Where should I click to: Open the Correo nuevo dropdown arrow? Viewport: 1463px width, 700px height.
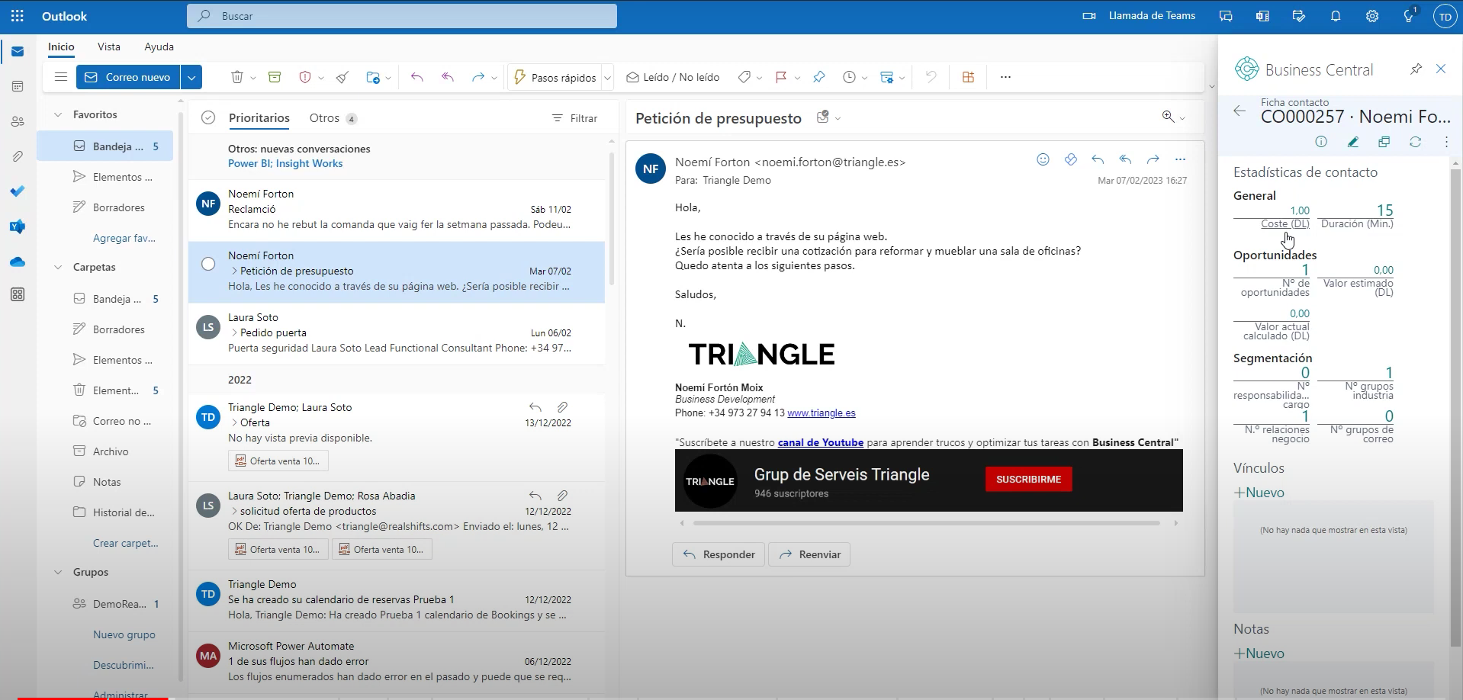[x=191, y=77]
